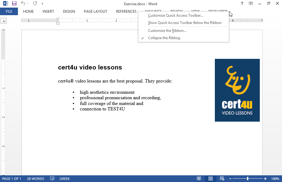
Task: Click the first line indent ruler marker
Action: click(x=58, y=19)
